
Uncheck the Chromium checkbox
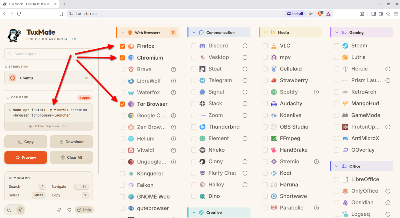pyautogui.click(x=122, y=58)
